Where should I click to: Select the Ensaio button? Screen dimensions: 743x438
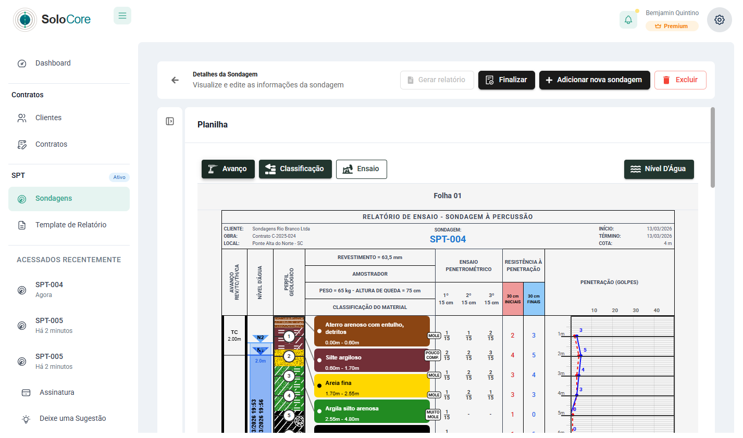362,169
